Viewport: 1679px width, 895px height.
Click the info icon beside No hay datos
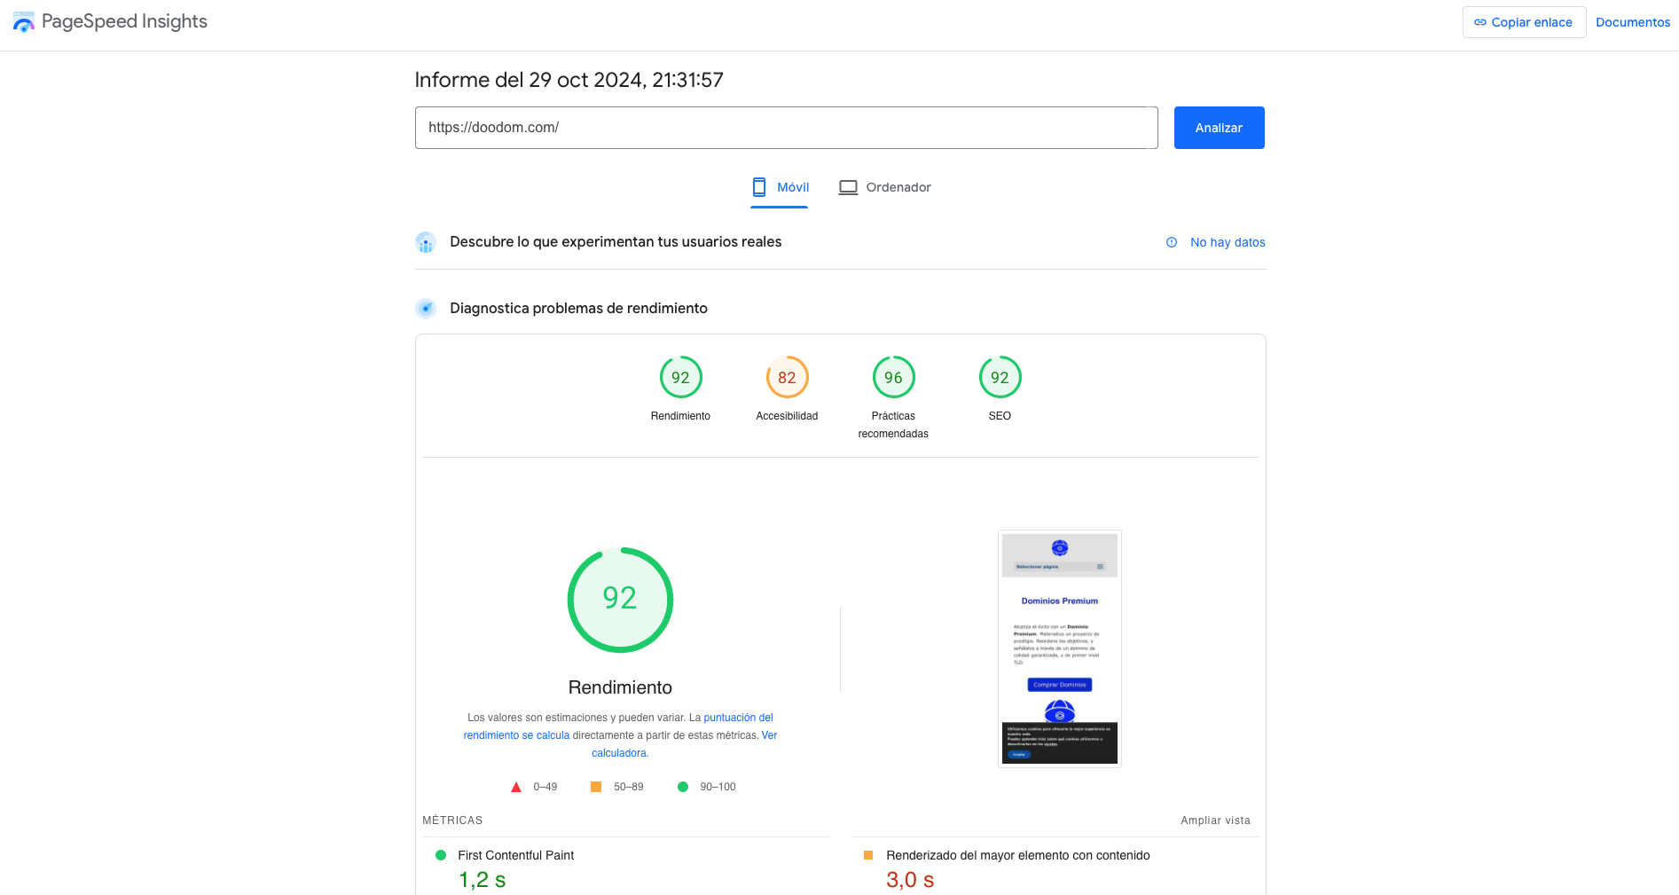coord(1172,242)
